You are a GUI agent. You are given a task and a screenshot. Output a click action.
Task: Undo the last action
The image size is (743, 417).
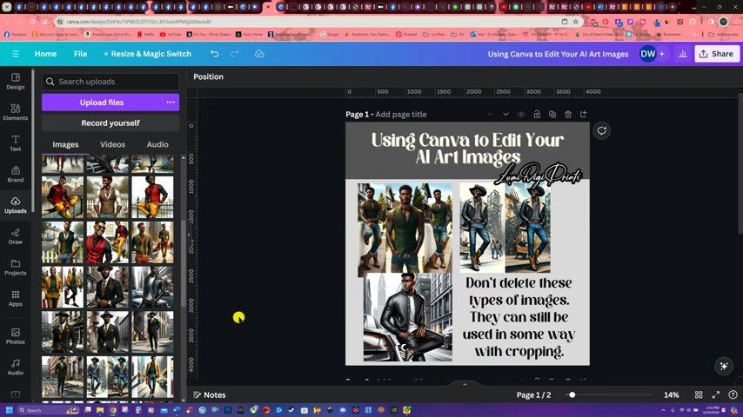point(214,54)
